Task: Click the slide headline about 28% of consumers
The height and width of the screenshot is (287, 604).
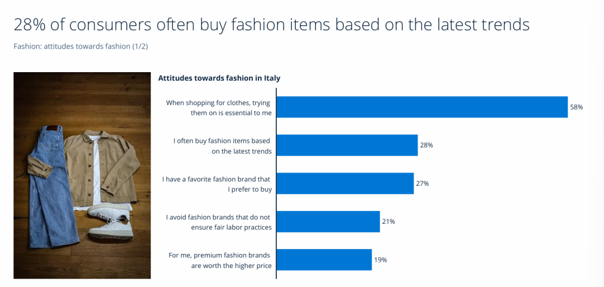Action: click(x=271, y=25)
